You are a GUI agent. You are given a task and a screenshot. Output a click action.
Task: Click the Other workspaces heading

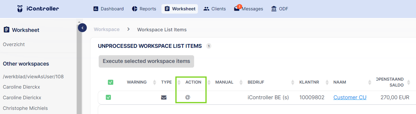click(x=26, y=64)
